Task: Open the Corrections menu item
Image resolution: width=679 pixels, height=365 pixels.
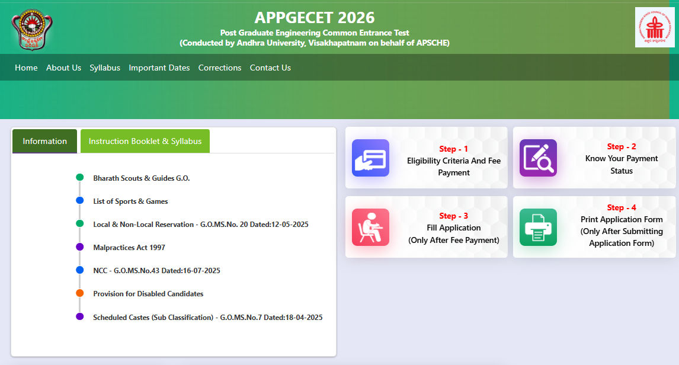Action: coord(220,68)
